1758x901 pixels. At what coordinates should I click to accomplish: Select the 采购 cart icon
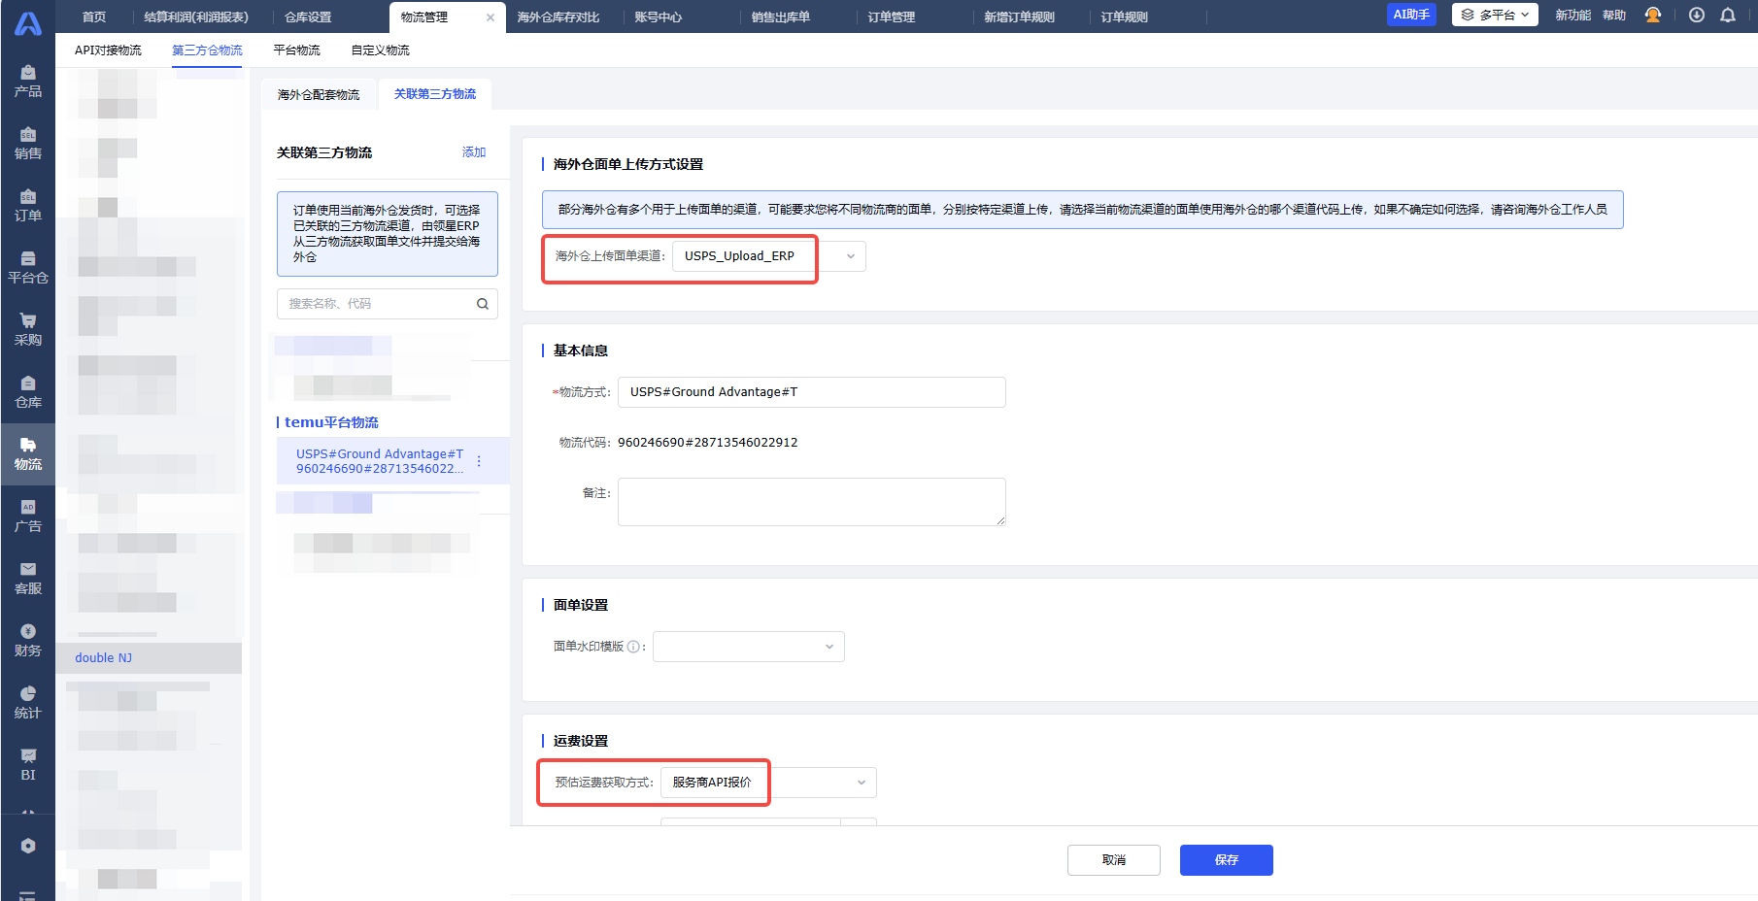[x=28, y=320]
